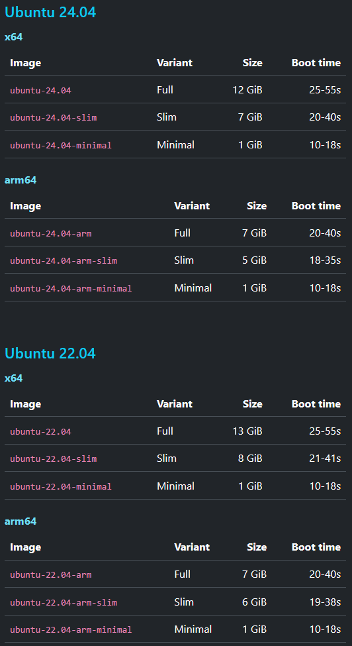The height and width of the screenshot is (646, 352).
Task: Select Full variant in the 12 GiB row
Action: [165, 90]
